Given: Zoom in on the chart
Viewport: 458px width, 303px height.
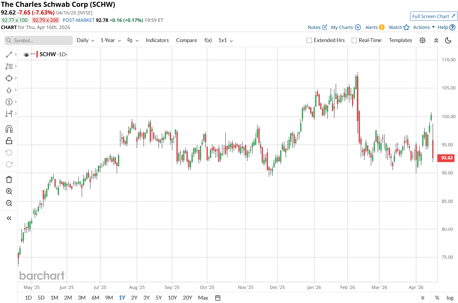Looking at the screenshot, I should (x=9, y=191).
